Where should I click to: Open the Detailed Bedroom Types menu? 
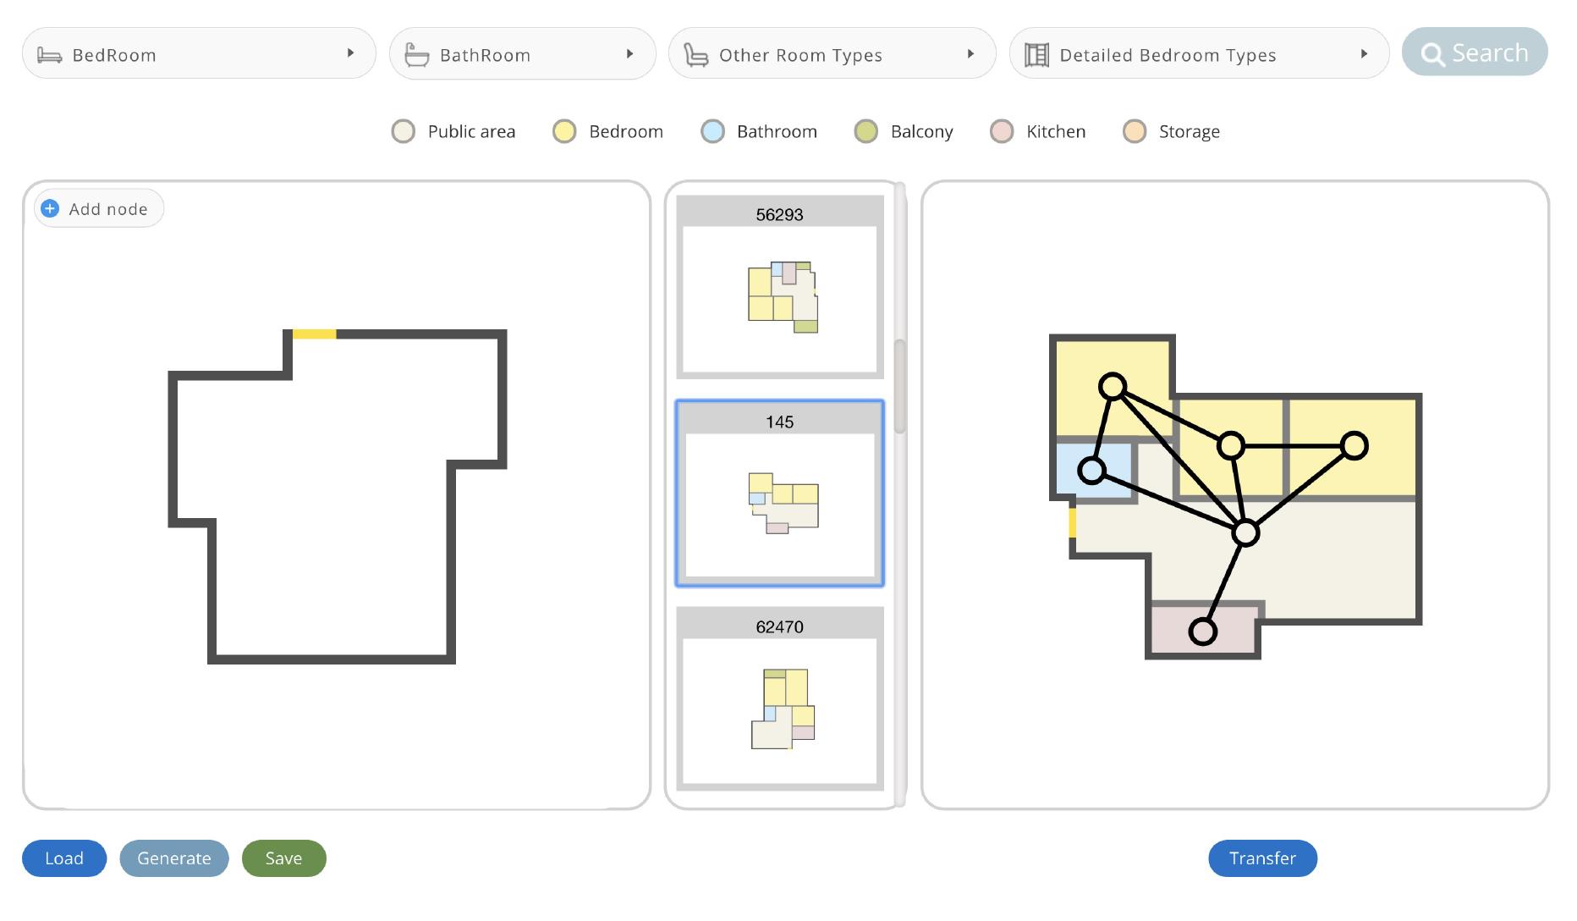1363,52
